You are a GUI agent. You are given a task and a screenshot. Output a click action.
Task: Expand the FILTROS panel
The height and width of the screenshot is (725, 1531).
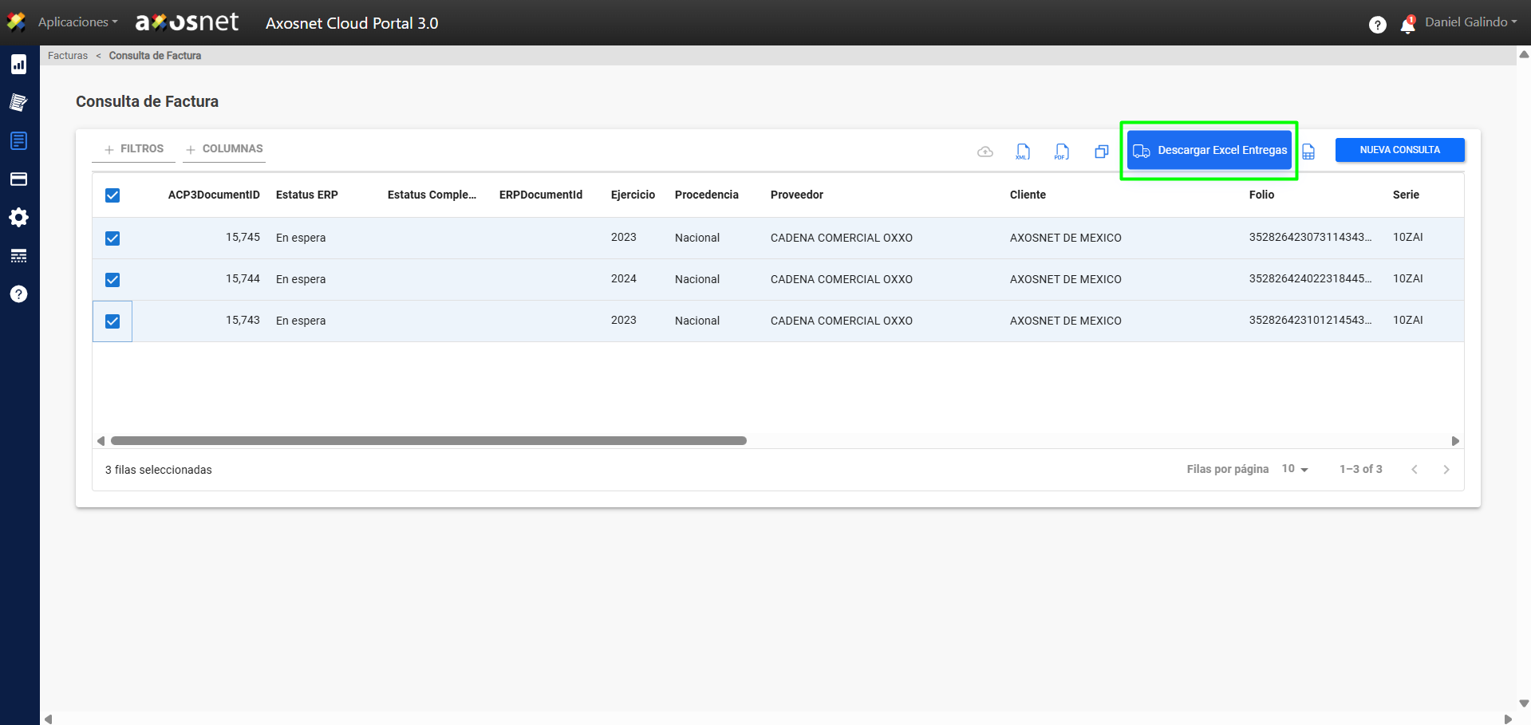click(x=134, y=149)
